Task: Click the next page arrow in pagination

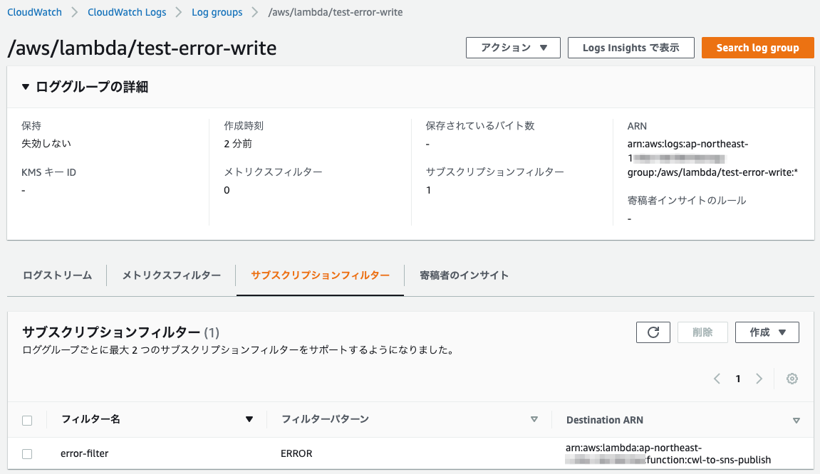Action: pos(759,379)
